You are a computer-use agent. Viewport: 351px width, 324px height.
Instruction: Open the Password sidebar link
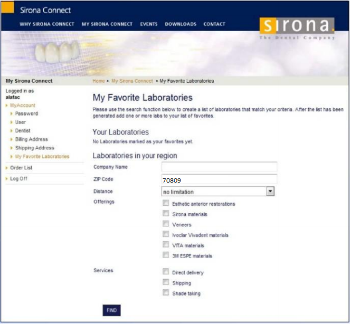pos(26,113)
